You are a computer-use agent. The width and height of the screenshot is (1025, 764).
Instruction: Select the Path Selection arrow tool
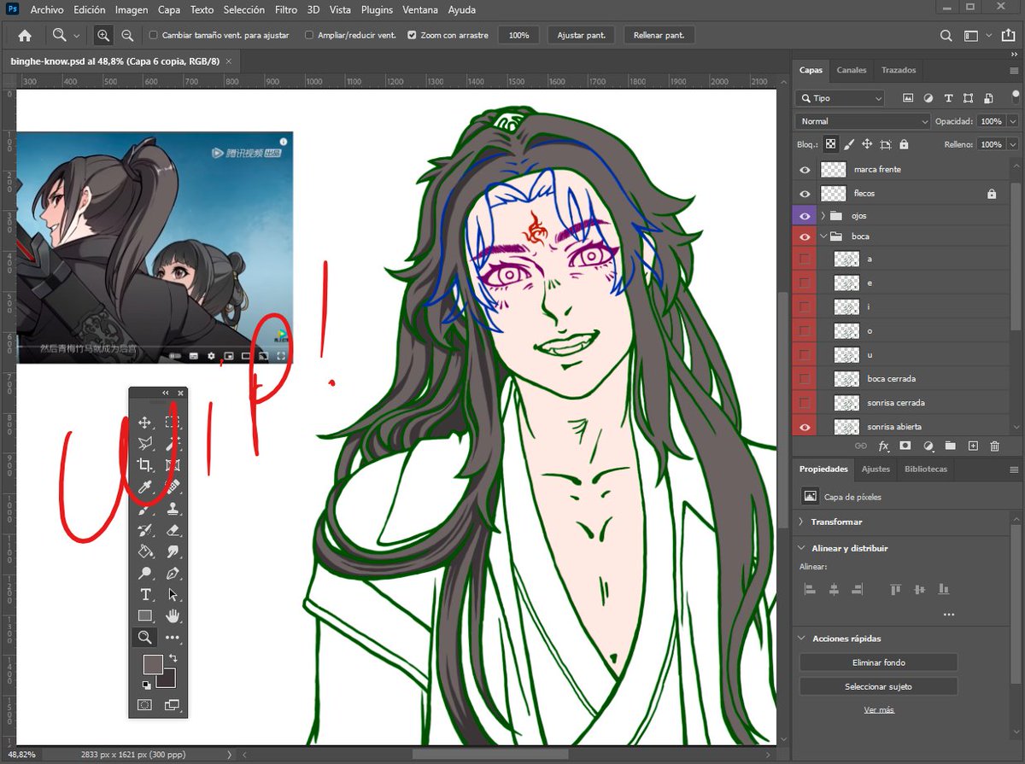[173, 594]
